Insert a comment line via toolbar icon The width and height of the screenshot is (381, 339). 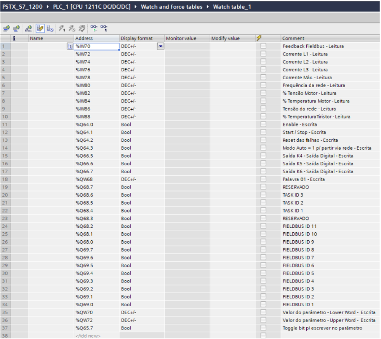(x=29, y=29)
